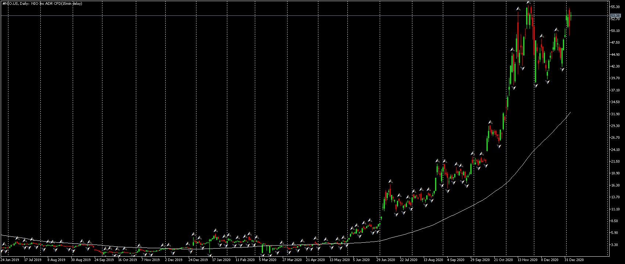
Task: Click the 17 Jul 2019 date label
Action: 33,260
